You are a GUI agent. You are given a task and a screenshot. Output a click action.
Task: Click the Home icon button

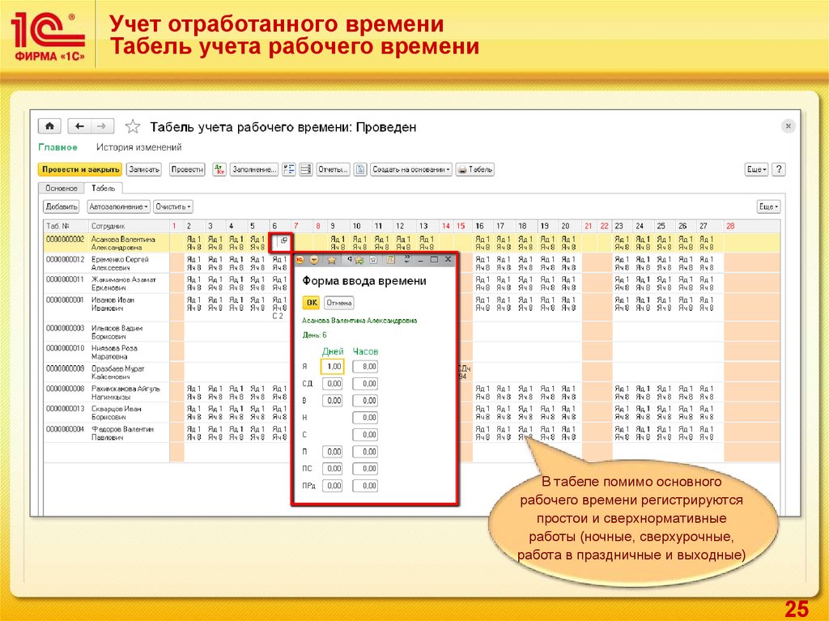(50, 126)
